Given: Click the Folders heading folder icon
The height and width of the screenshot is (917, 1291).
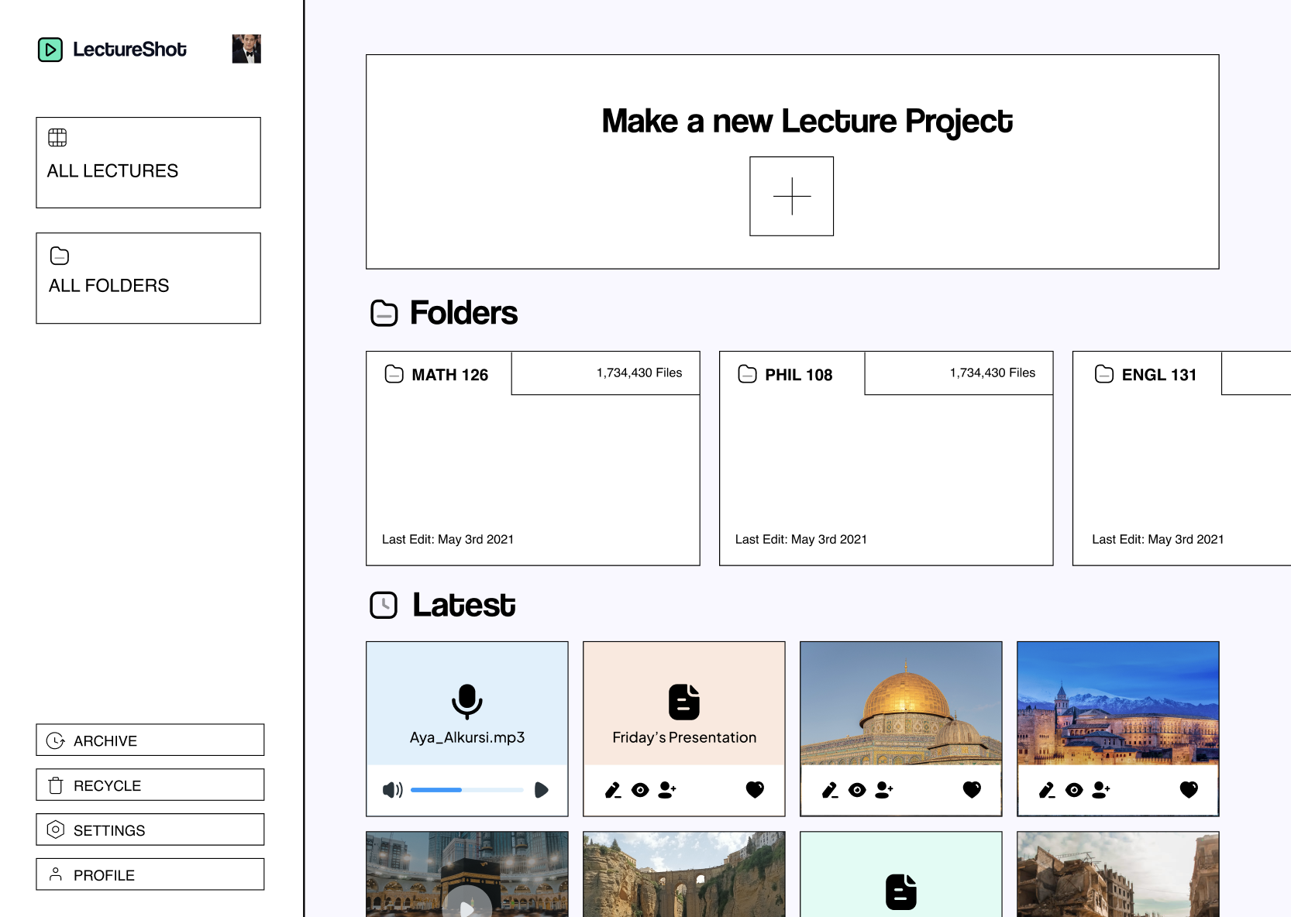Looking at the screenshot, I should coord(384,313).
